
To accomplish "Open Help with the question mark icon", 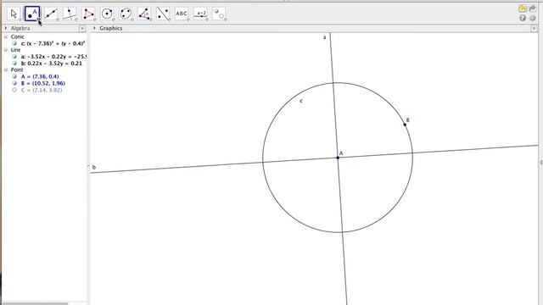I will point(523,18).
